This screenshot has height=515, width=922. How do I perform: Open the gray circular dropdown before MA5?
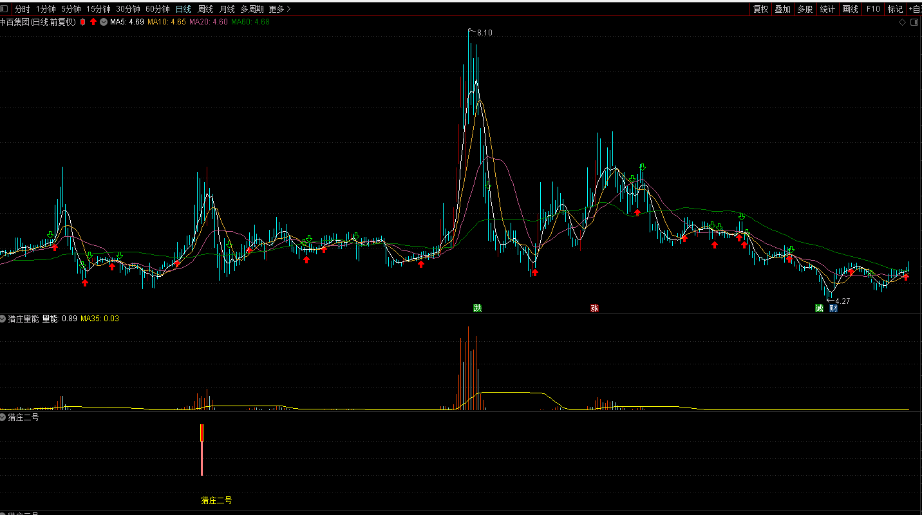[103, 22]
